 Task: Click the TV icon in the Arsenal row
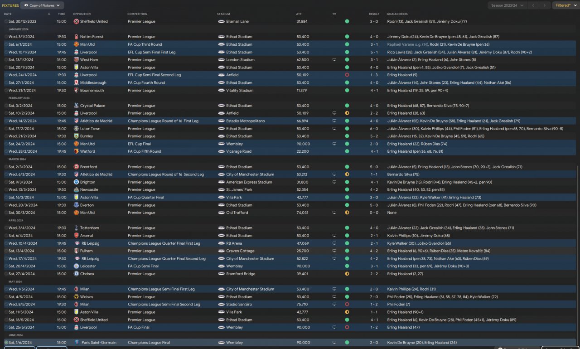point(334,236)
